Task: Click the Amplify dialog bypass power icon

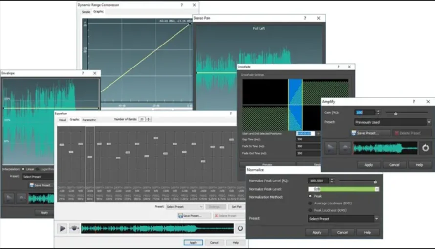Action: click(425, 148)
